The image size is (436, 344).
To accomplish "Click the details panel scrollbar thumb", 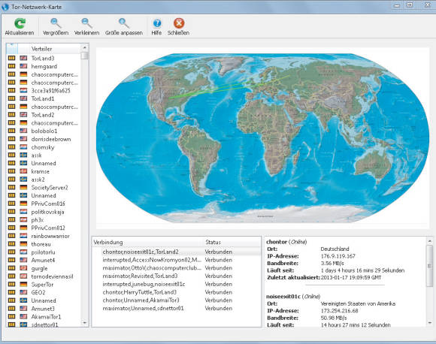I will pyautogui.click(x=429, y=266).
